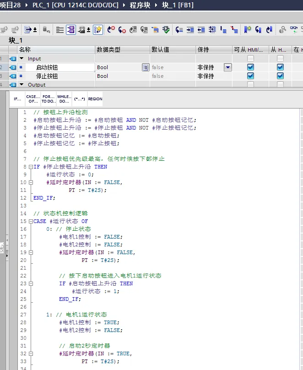Click the comment out selection icon
The height and width of the screenshot is (370, 303).
(212, 30)
